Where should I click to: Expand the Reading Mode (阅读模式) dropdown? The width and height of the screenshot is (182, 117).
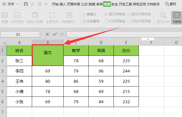pyautogui.click(x=76, y=22)
